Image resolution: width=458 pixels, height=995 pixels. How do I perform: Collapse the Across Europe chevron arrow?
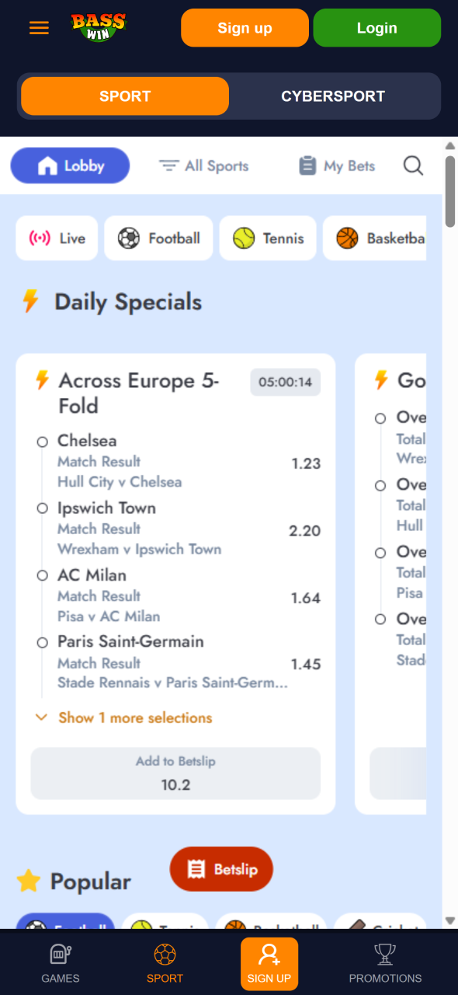click(41, 717)
